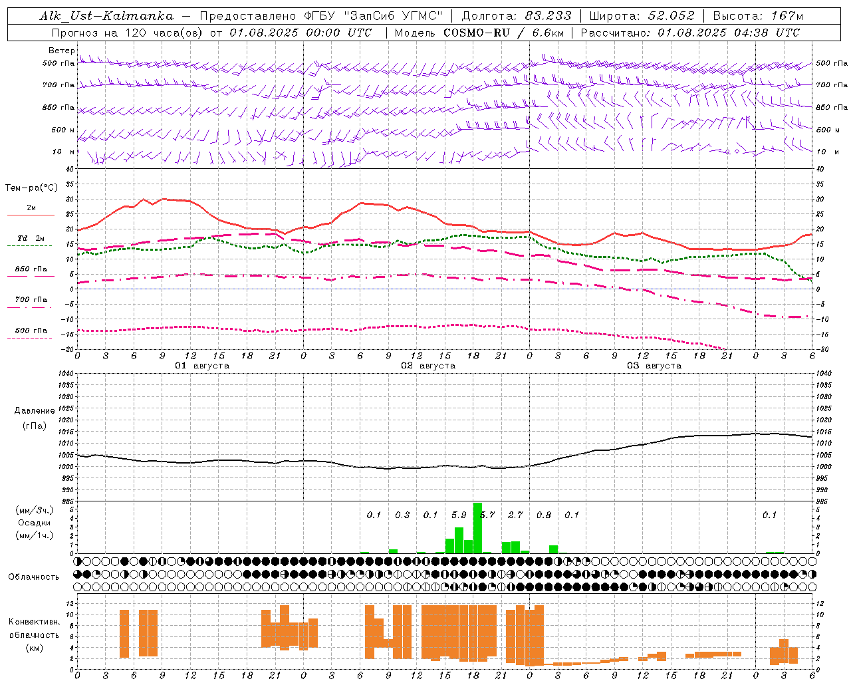
Task: Select the "Тем-ра(°C)" temperature panel label
Action: tap(31, 188)
